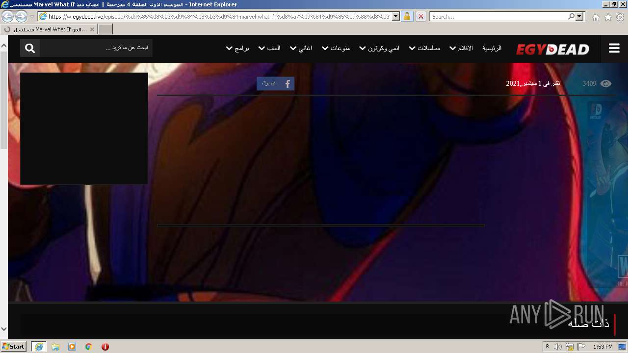Click the scrollbar up arrow
The width and height of the screenshot is (628, 353).
pyautogui.click(x=4, y=46)
